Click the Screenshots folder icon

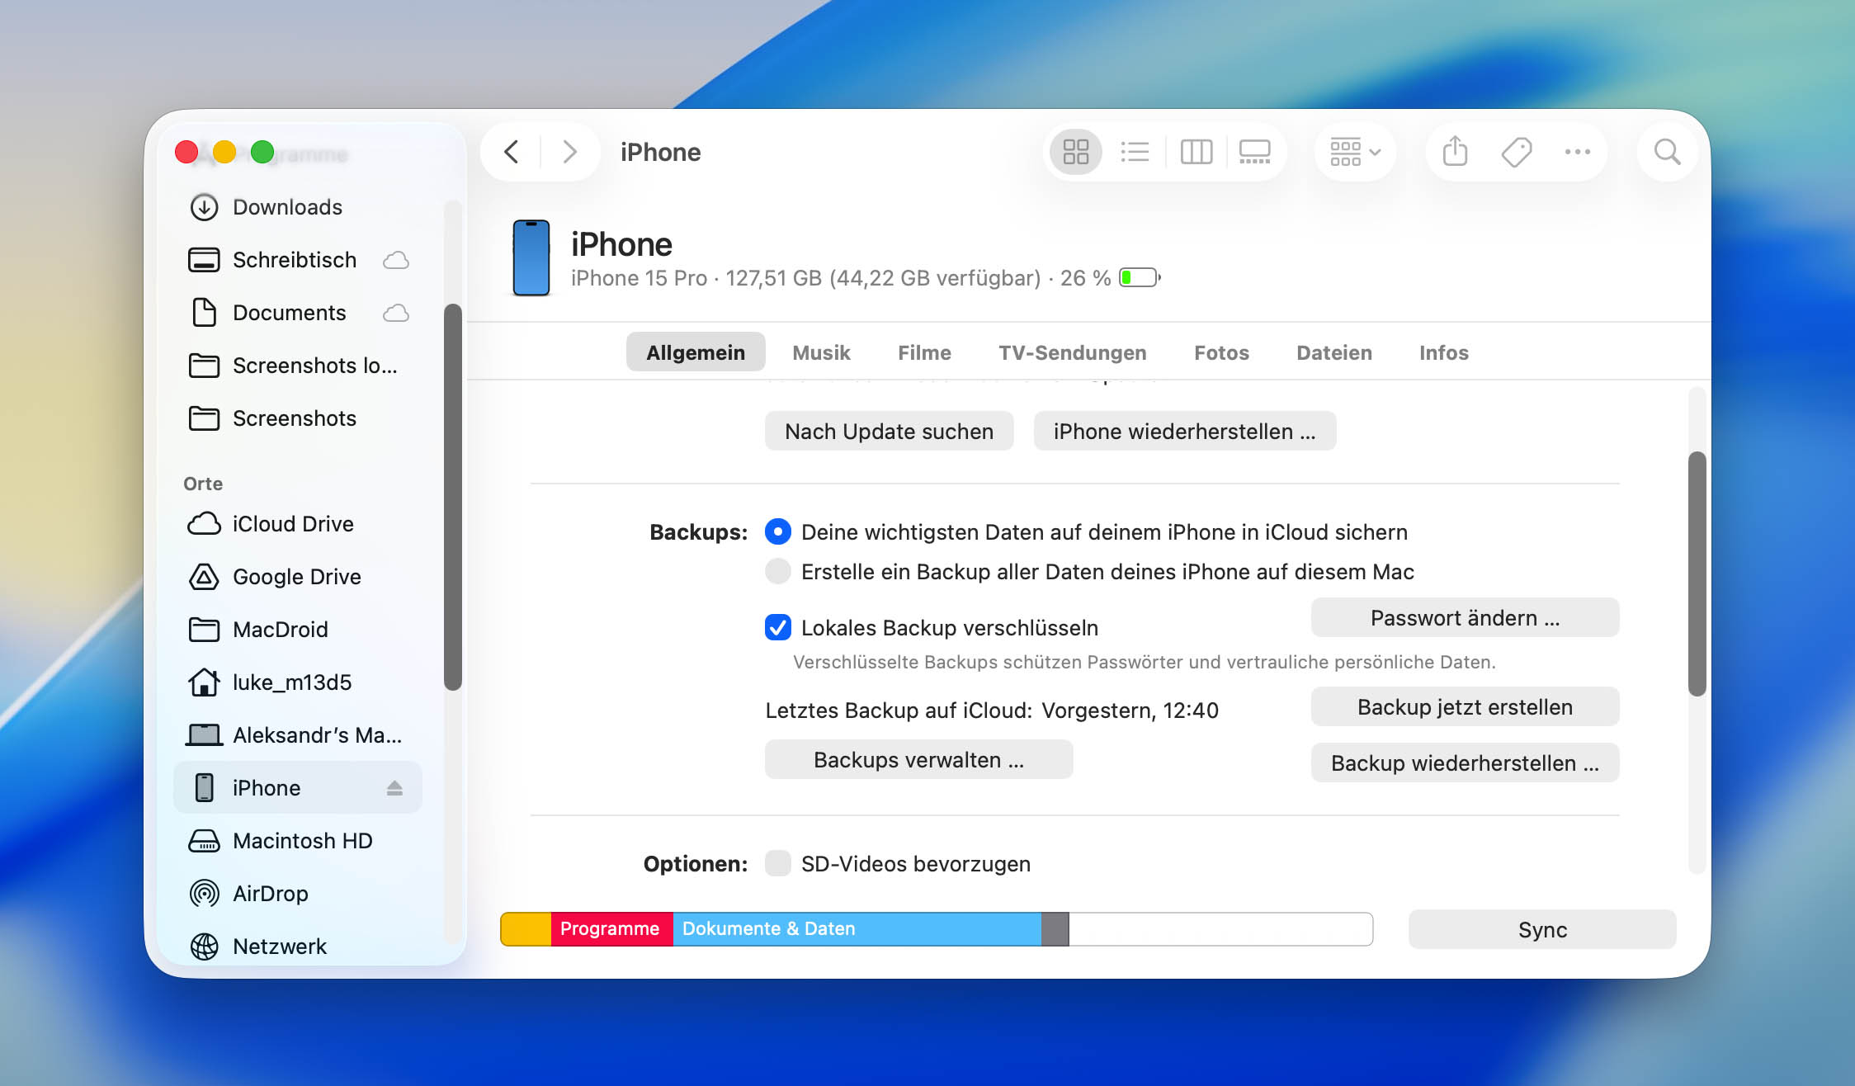204,418
